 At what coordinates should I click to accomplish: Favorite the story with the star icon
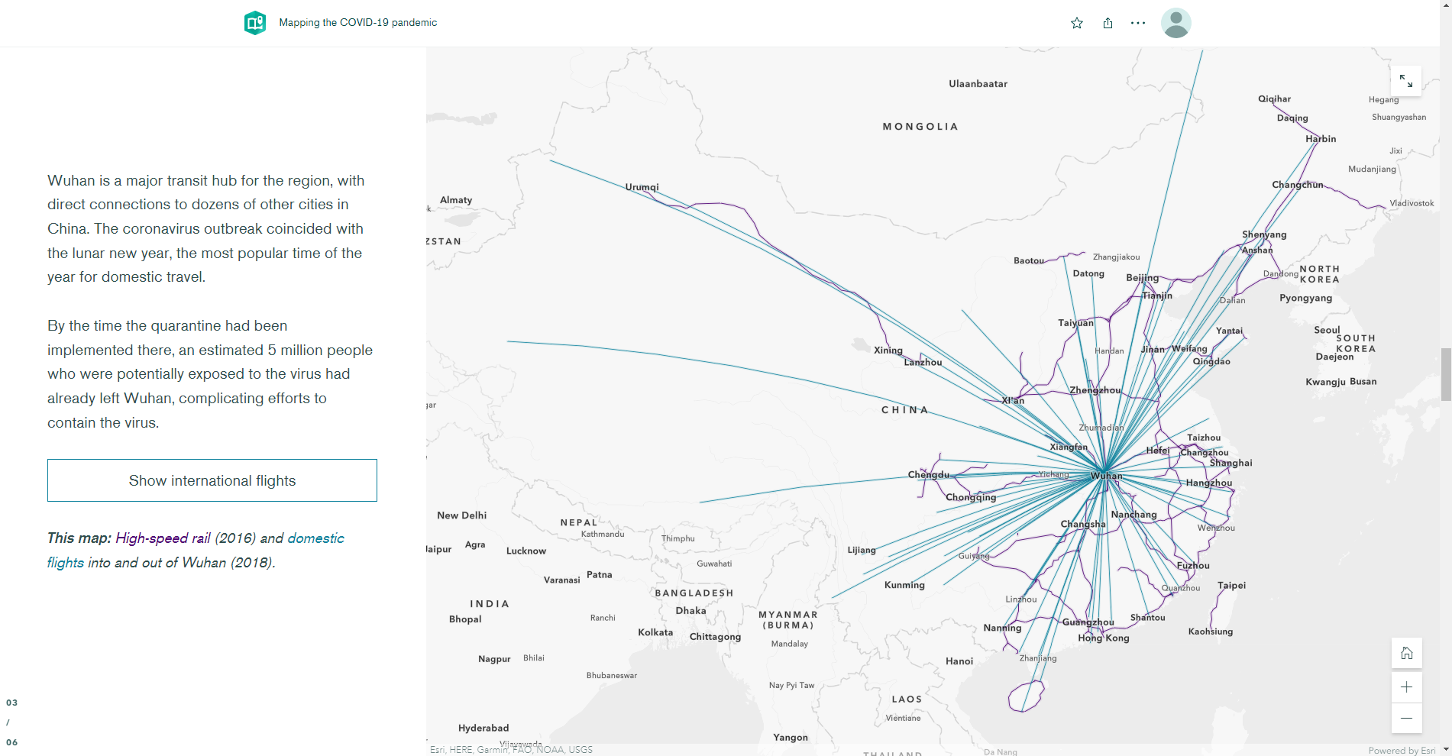[1077, 23]
